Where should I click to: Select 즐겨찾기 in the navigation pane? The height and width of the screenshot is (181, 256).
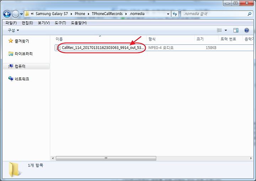pos(22,41)
